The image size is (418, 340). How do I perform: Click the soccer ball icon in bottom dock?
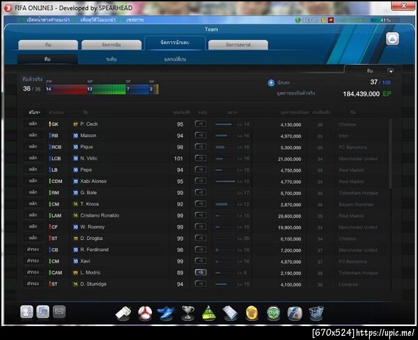(145, 313)
